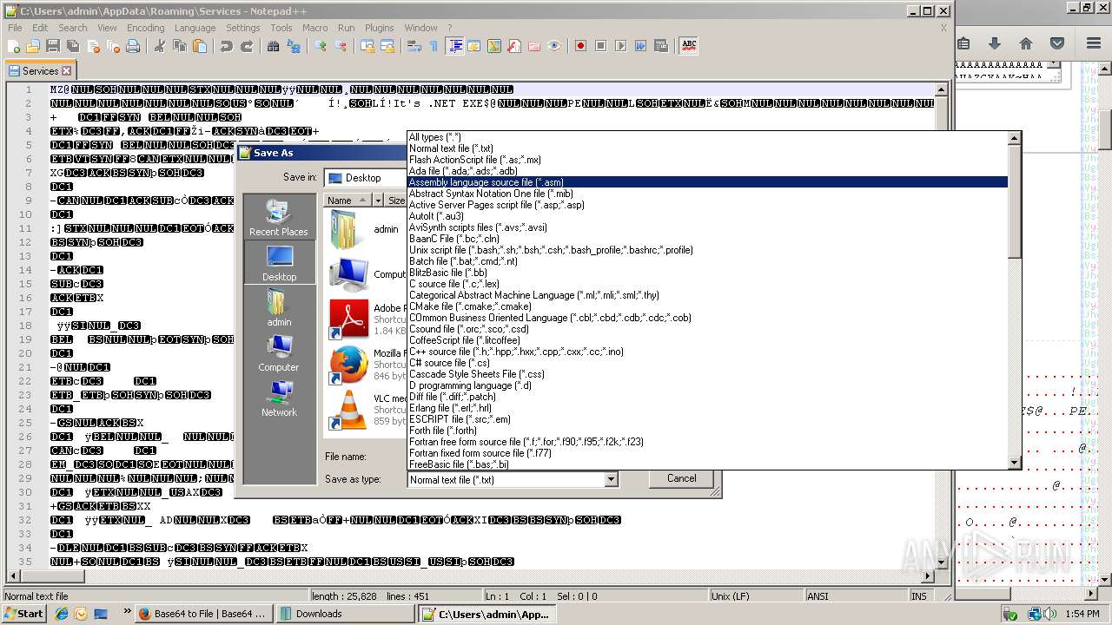Screen dimensions: 1112x625
Task: Open Downloads window from taskbar
Action: [345, 614]
